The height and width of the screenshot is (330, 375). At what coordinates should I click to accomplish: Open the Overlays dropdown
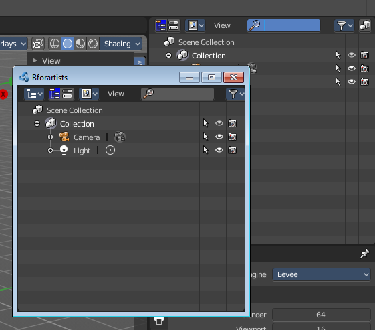click(x=13, y=44)
